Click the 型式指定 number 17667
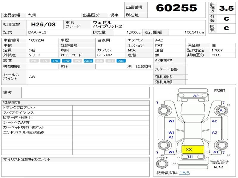Image resolution: width=238 pixels, height=178 pixels. click(217, 50)
